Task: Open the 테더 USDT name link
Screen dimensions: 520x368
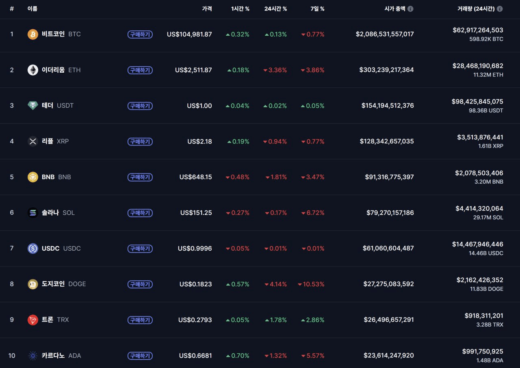Action: pyautogui.click(x=58, y=106)
